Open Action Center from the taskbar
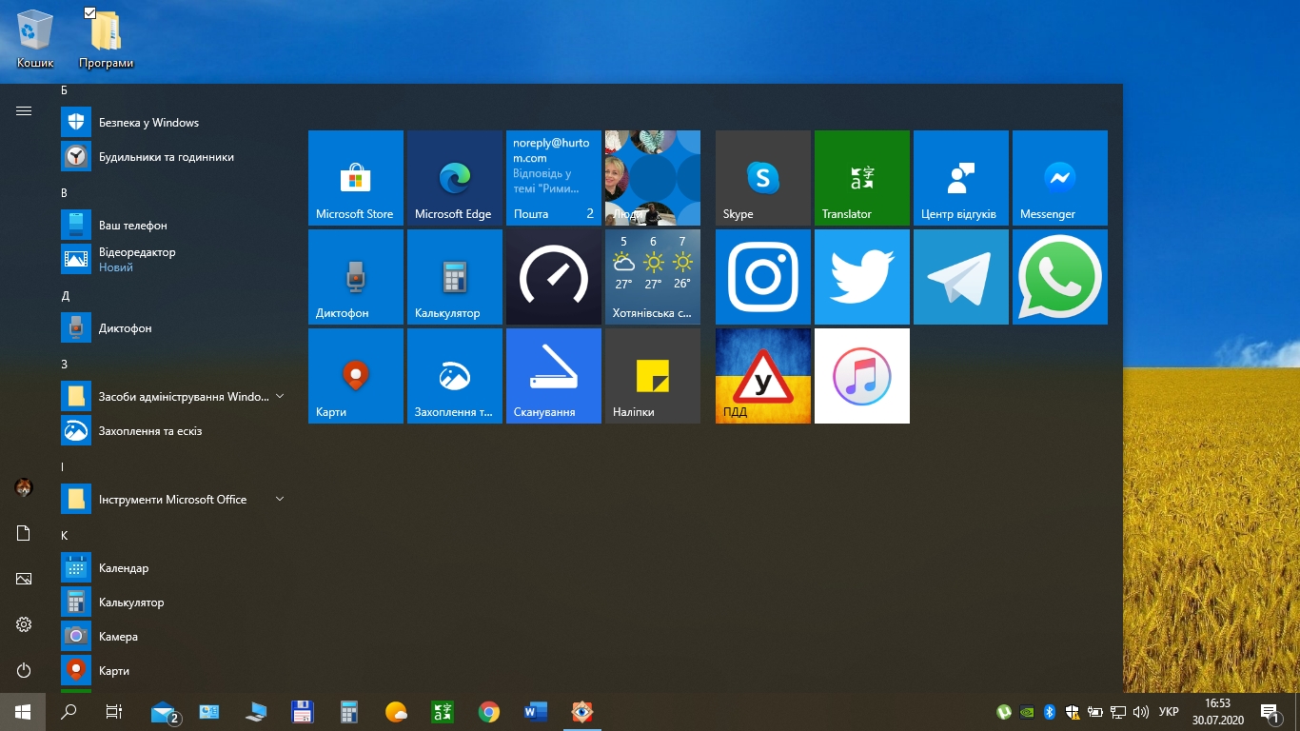The width and height of the screenshot is (1300, 731). 1270,711
